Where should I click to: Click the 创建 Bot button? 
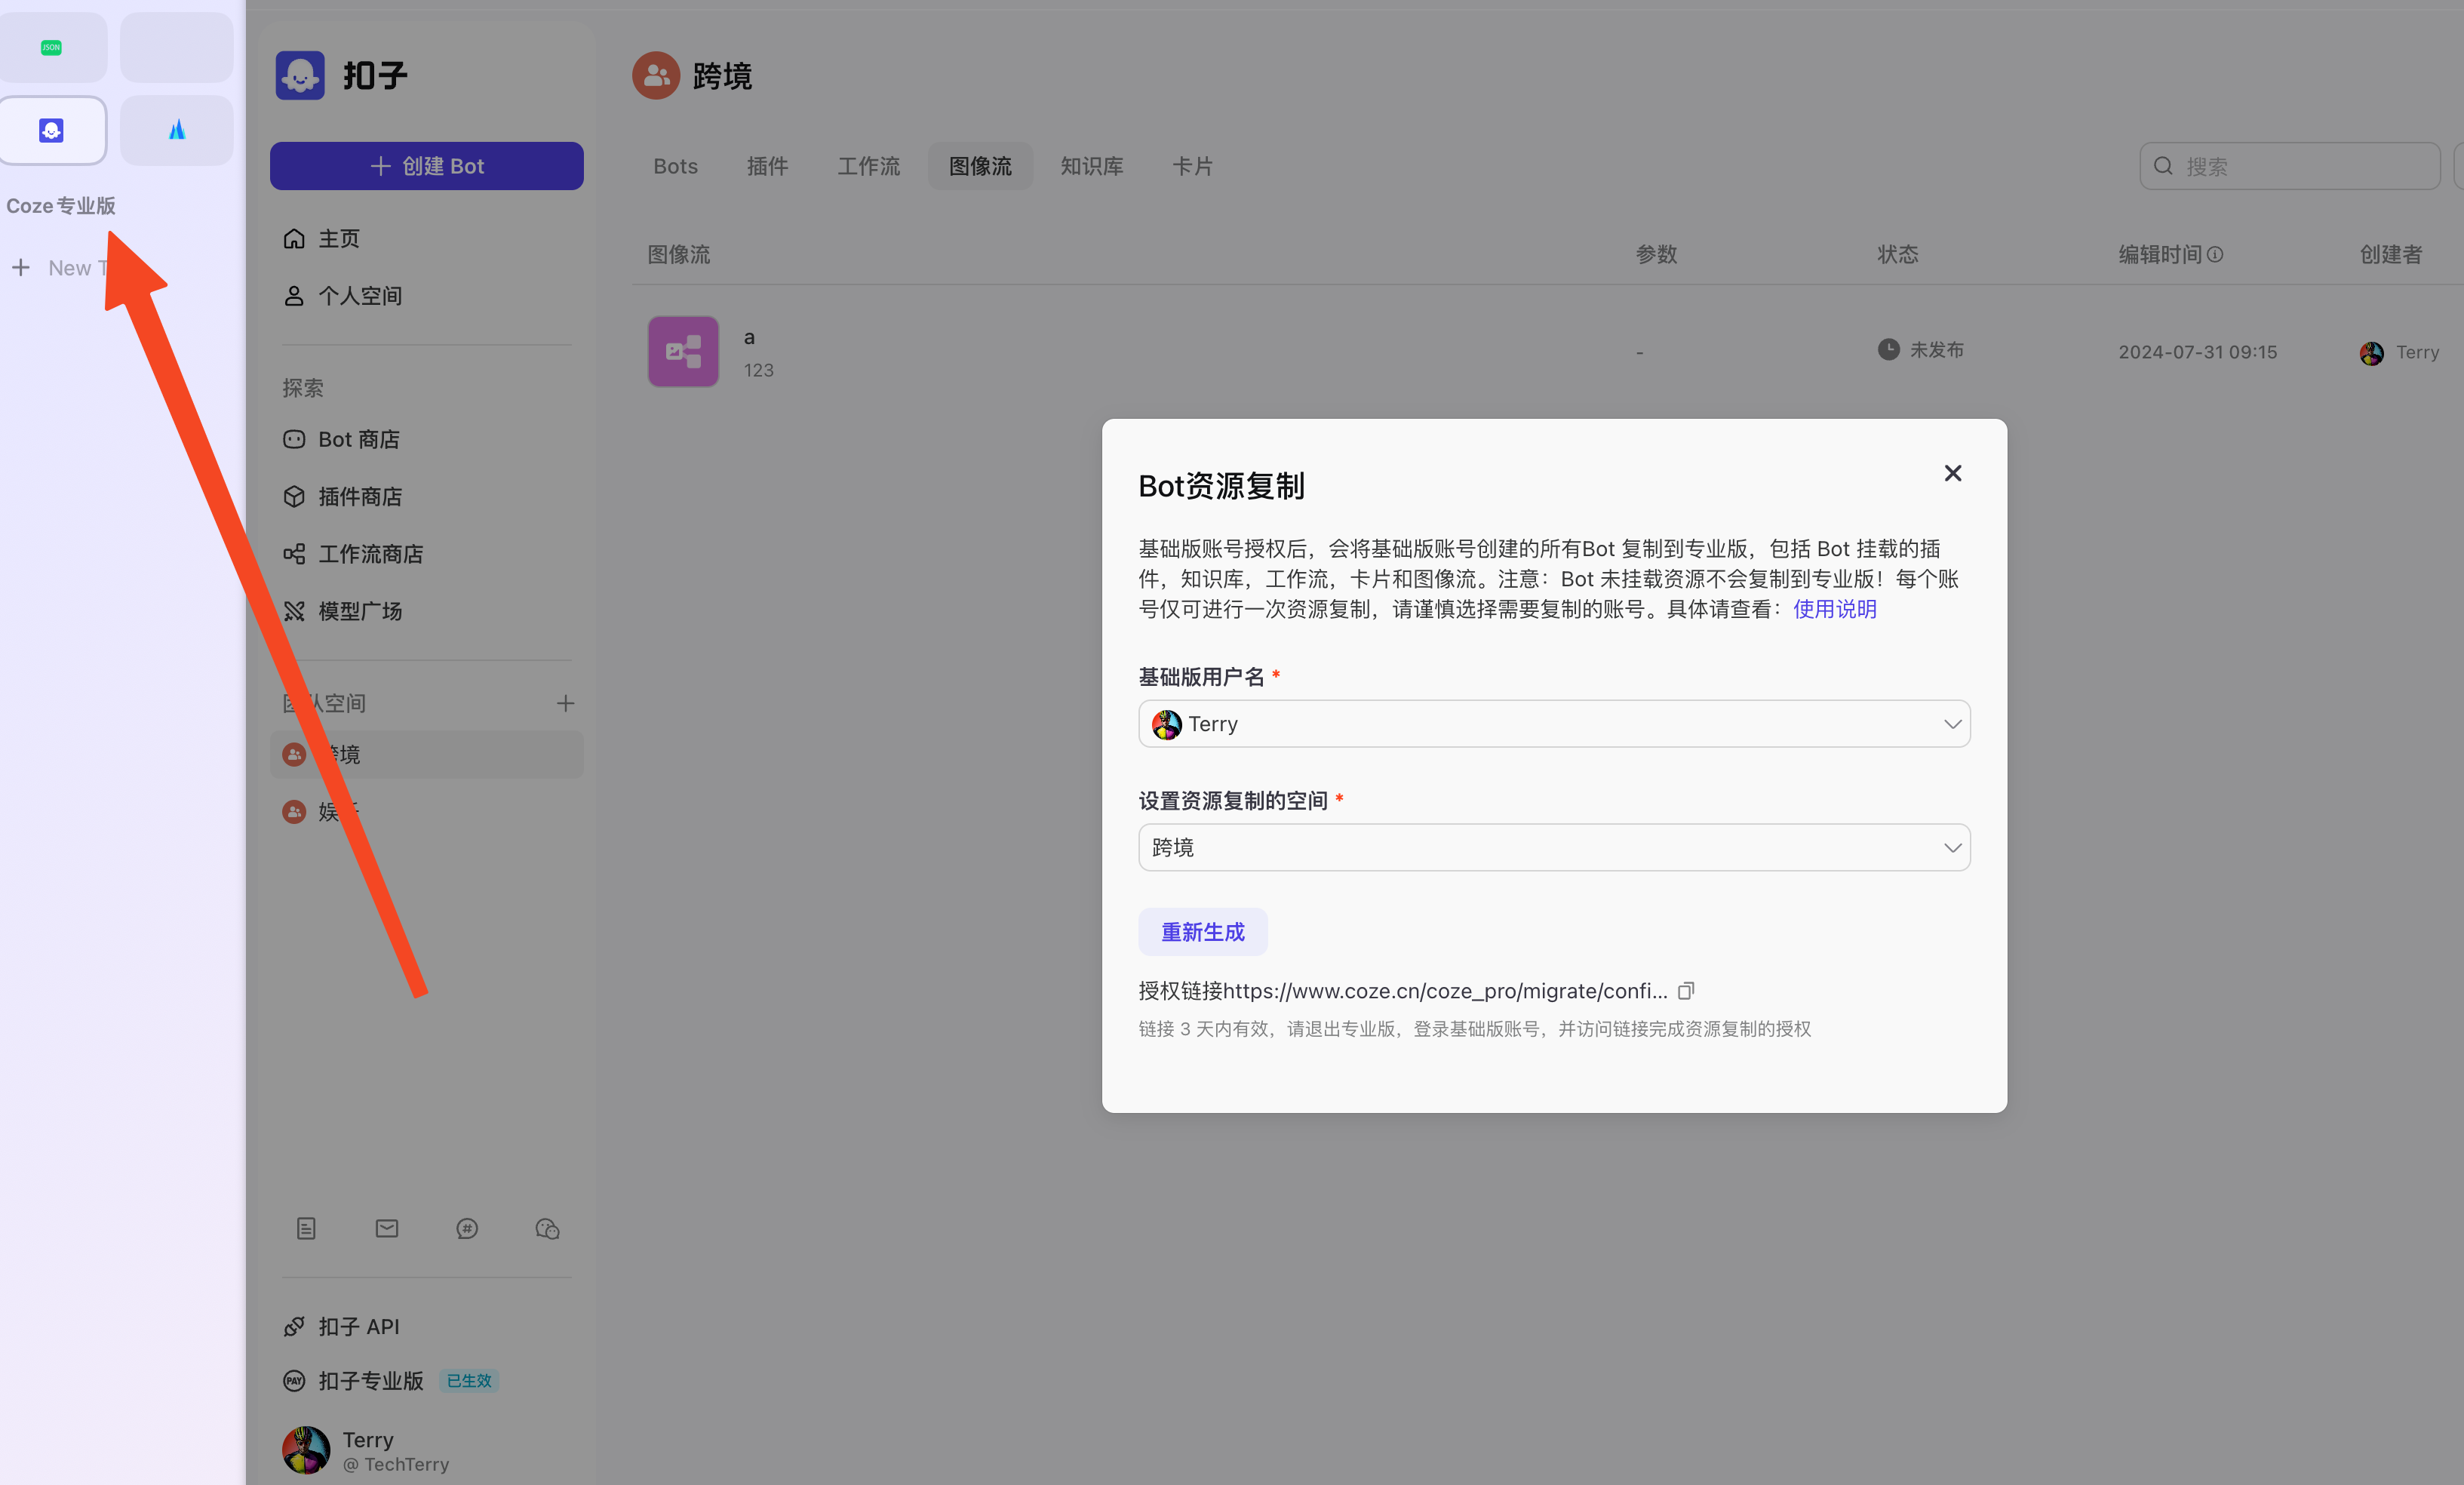point(427,166)
